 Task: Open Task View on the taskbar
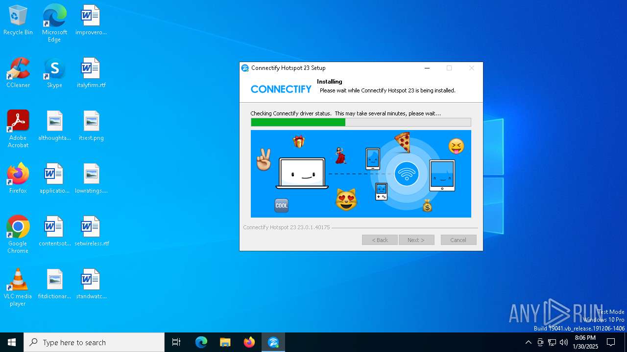coord(176,342)
